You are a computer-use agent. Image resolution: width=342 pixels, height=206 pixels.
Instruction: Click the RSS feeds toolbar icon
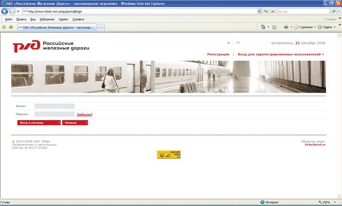coord(274,27)
